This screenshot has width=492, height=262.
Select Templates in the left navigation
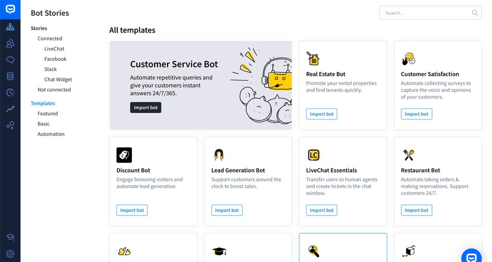(x=43, y=103)
